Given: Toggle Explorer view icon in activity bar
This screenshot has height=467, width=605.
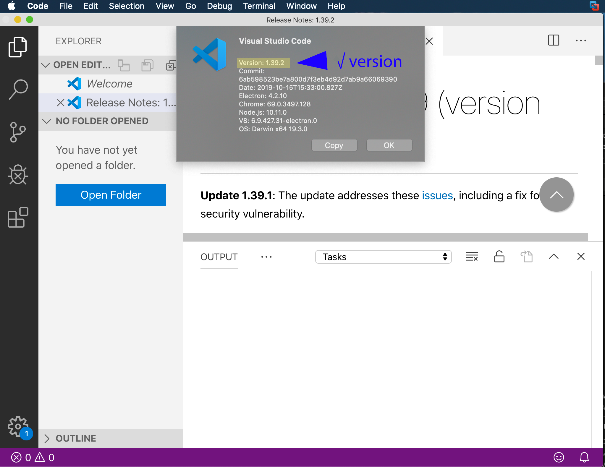Looking at the screenshot, I should 18,47.
